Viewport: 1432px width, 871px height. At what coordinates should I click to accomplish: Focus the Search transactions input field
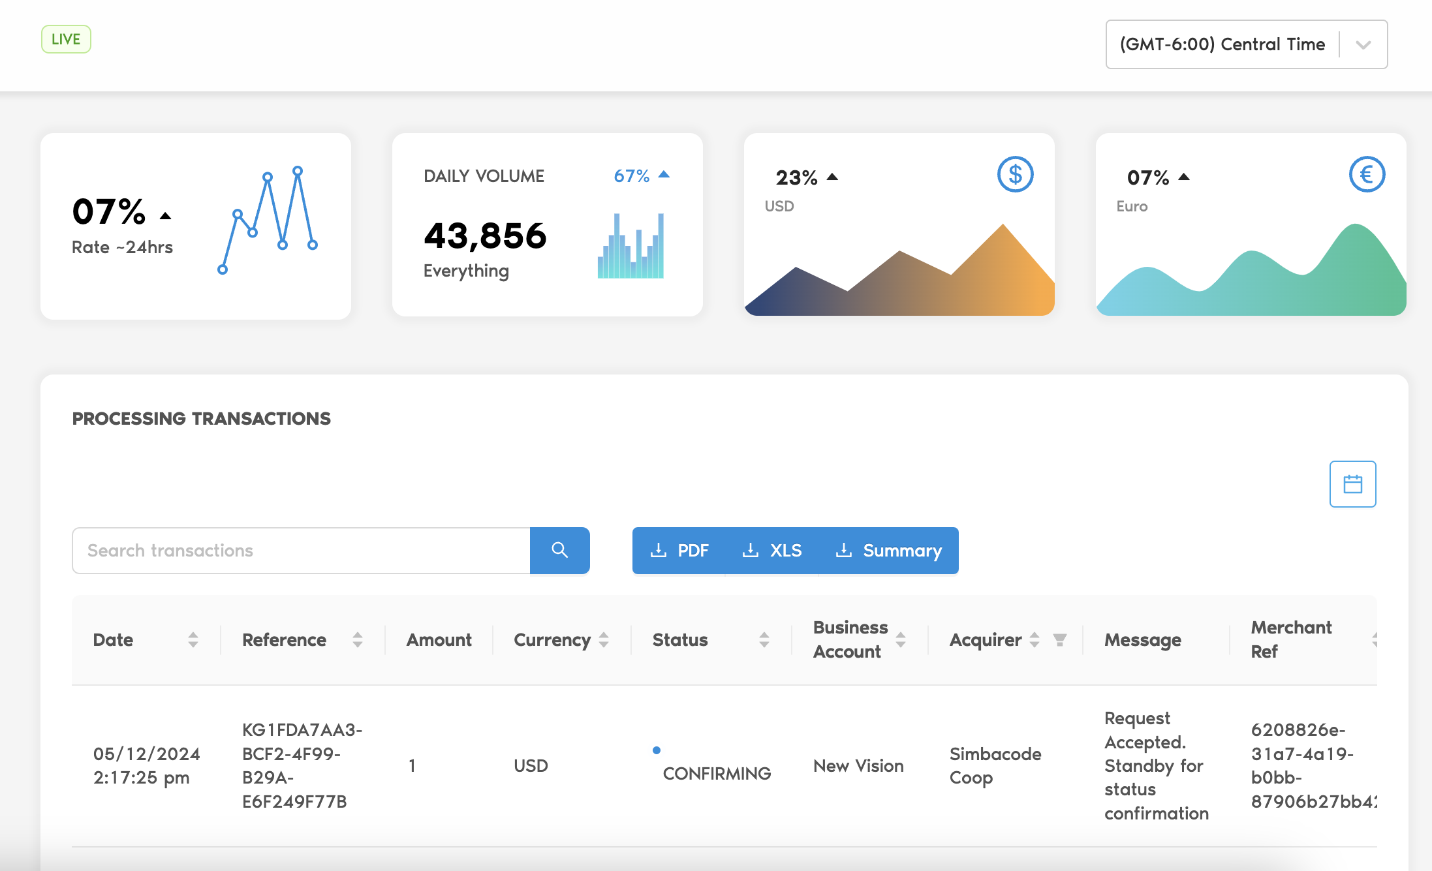click(301, 551)
